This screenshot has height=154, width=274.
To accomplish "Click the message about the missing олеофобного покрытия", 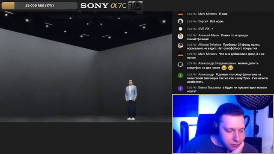I will pos(223,47).
